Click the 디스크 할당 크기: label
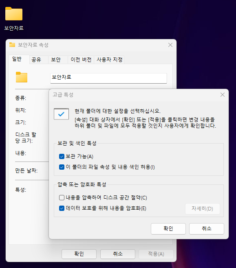 click(x=26, y=137)
